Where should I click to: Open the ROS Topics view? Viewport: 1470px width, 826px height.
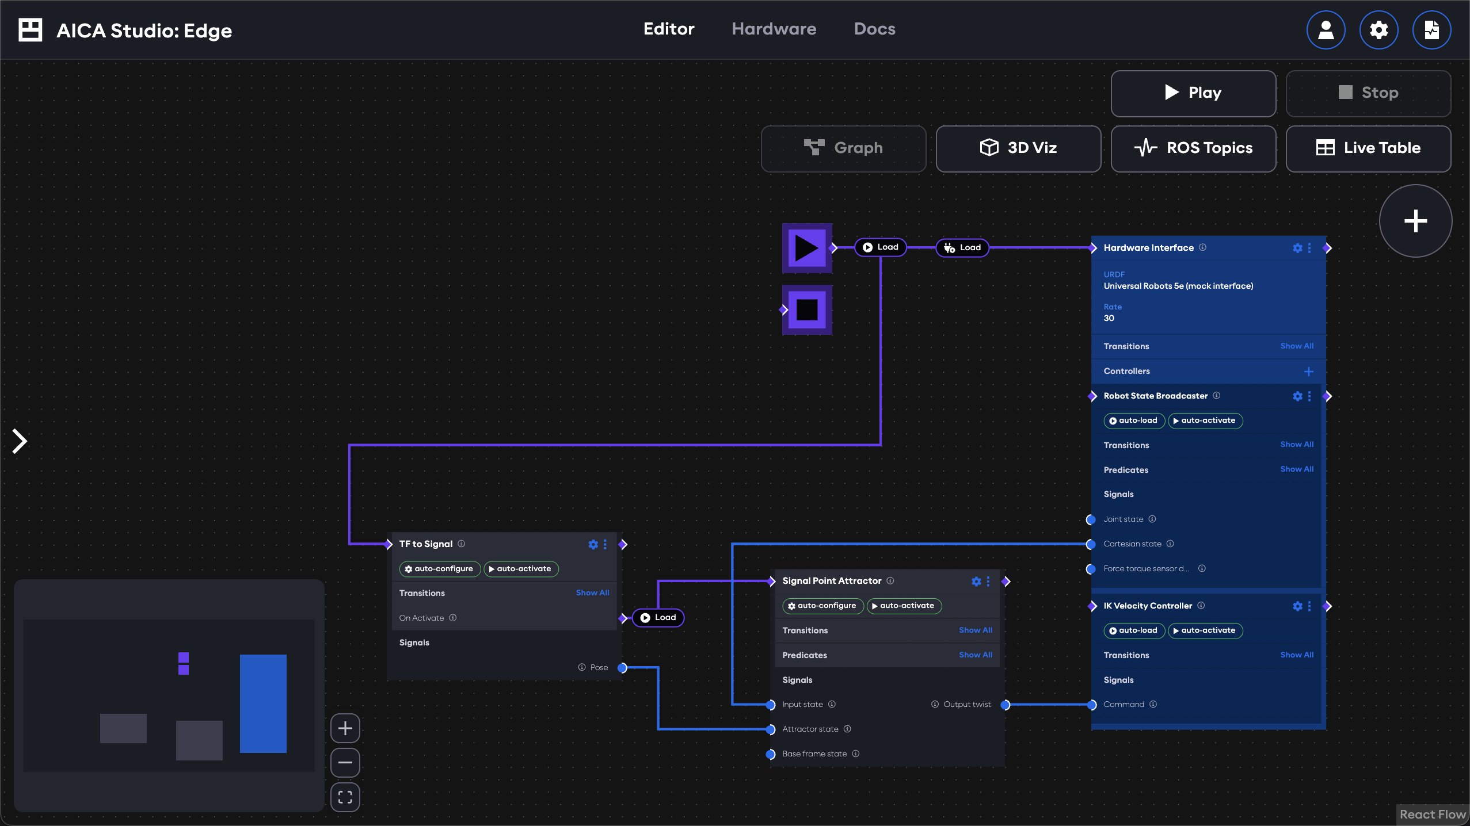pos(1193,148)
